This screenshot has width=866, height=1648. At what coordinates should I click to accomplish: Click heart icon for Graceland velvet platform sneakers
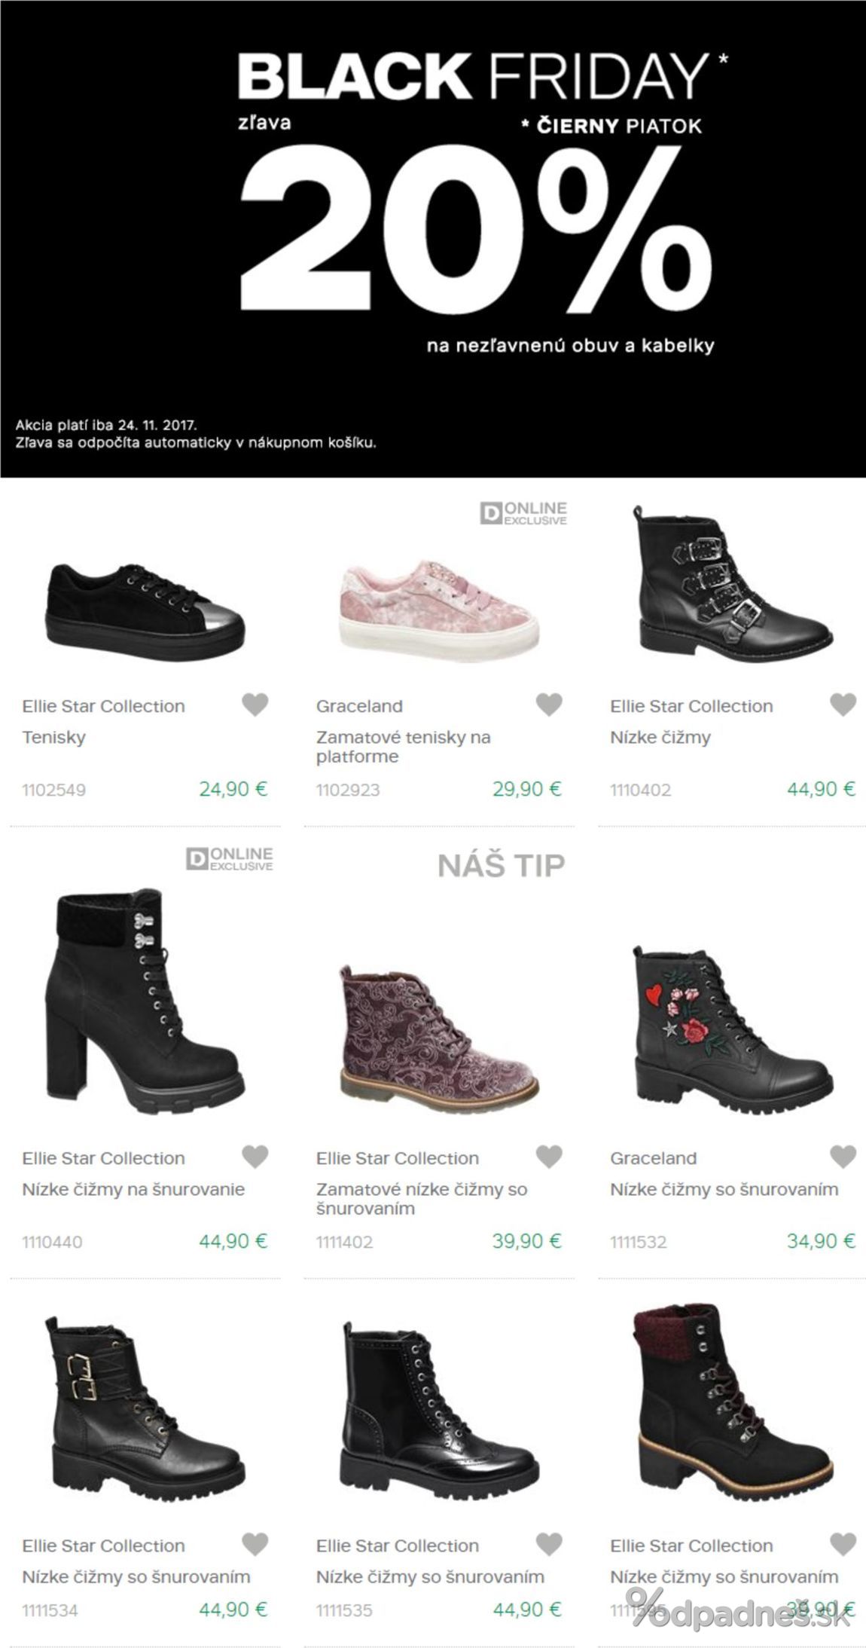(x=549, y=705)
